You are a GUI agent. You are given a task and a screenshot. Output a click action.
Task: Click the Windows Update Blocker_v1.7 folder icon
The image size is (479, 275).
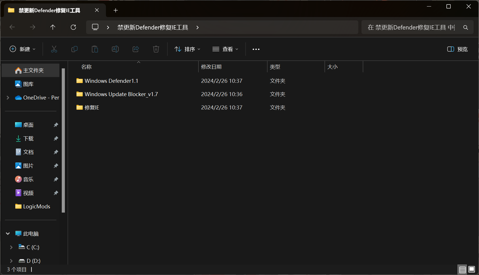pos(80,94)
